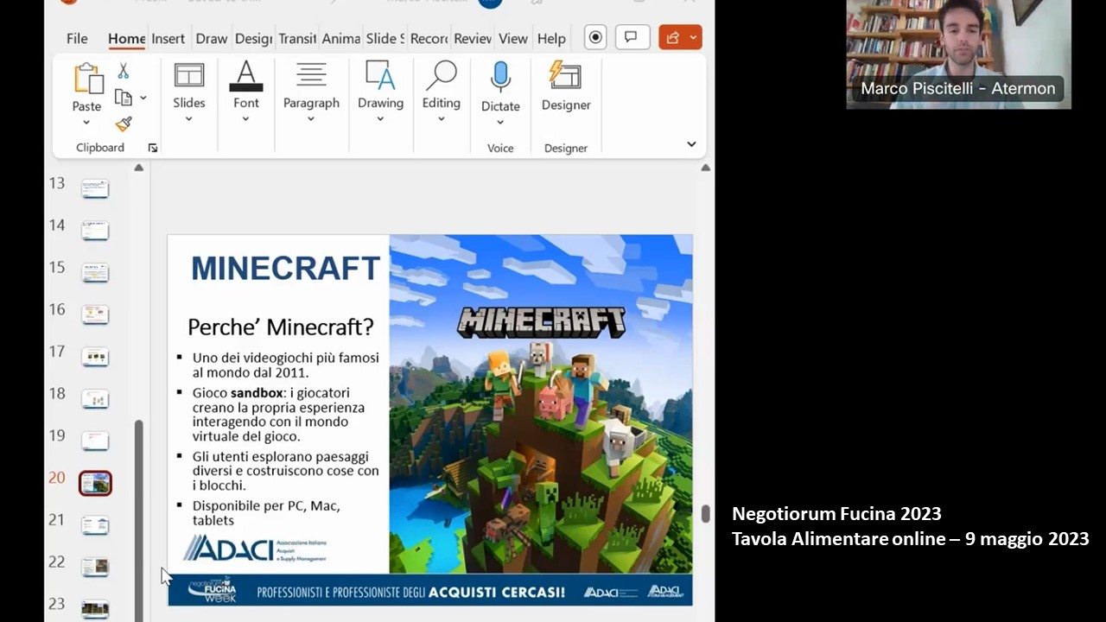Open the Paragraph group icon
The image size is (1106, 622).
[311, 75]
